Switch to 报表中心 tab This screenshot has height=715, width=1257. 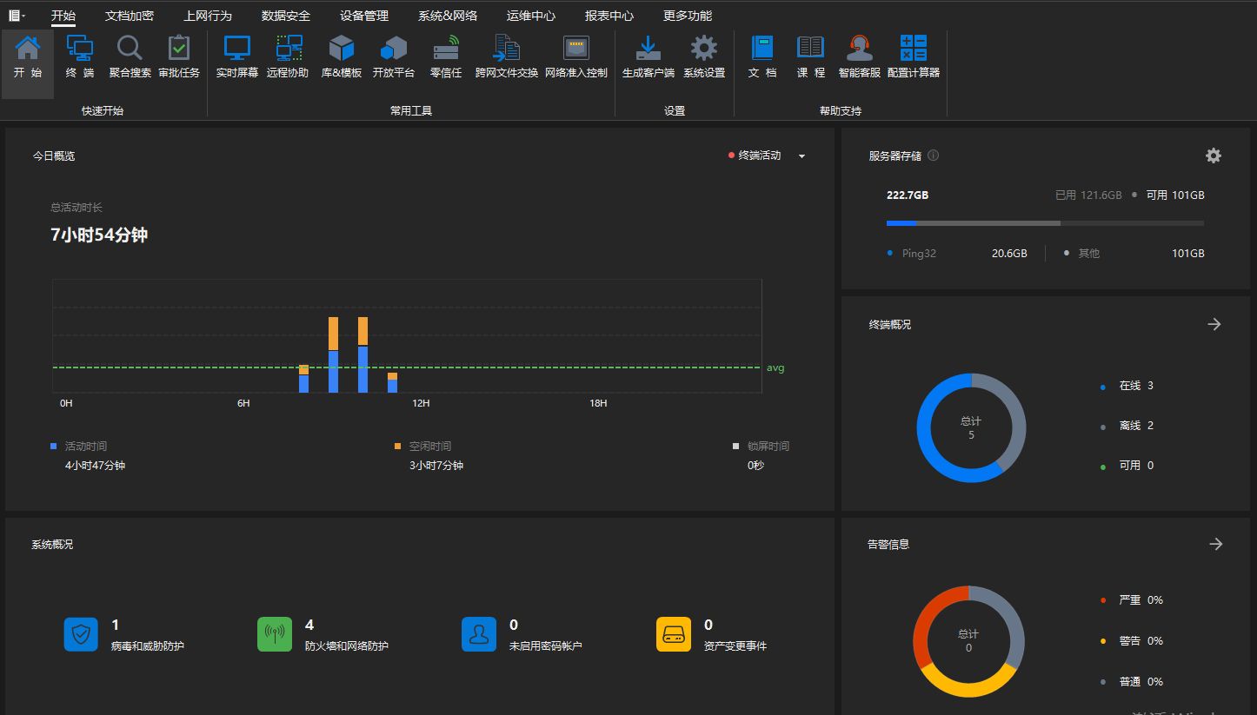click(x=609, y=16)
